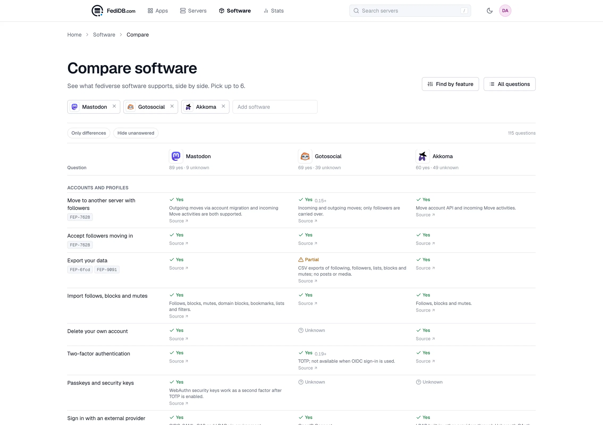Toggle Only differences filter
This screenshot has width=603, height=425.
(x=89, y=133)
